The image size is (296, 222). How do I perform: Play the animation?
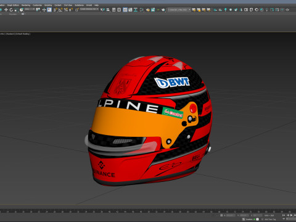[x=291, y=215]
